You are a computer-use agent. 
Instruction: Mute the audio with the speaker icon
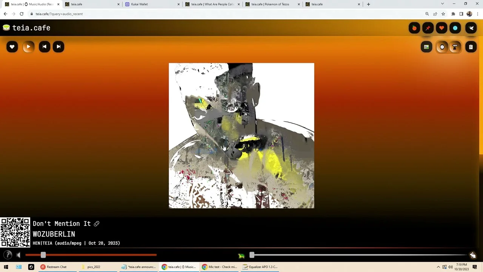pyautogui.click(x=18, y=255)
